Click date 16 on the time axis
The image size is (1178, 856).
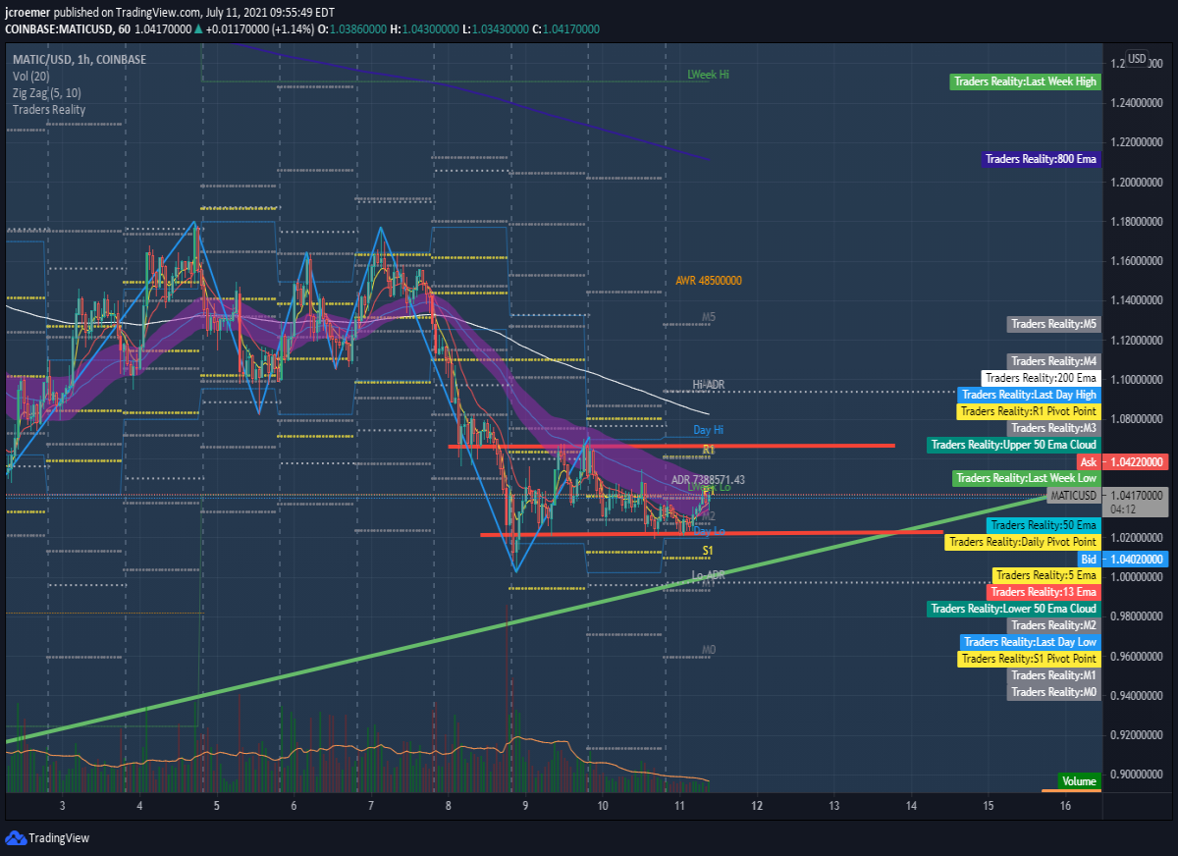(1064, 806)
